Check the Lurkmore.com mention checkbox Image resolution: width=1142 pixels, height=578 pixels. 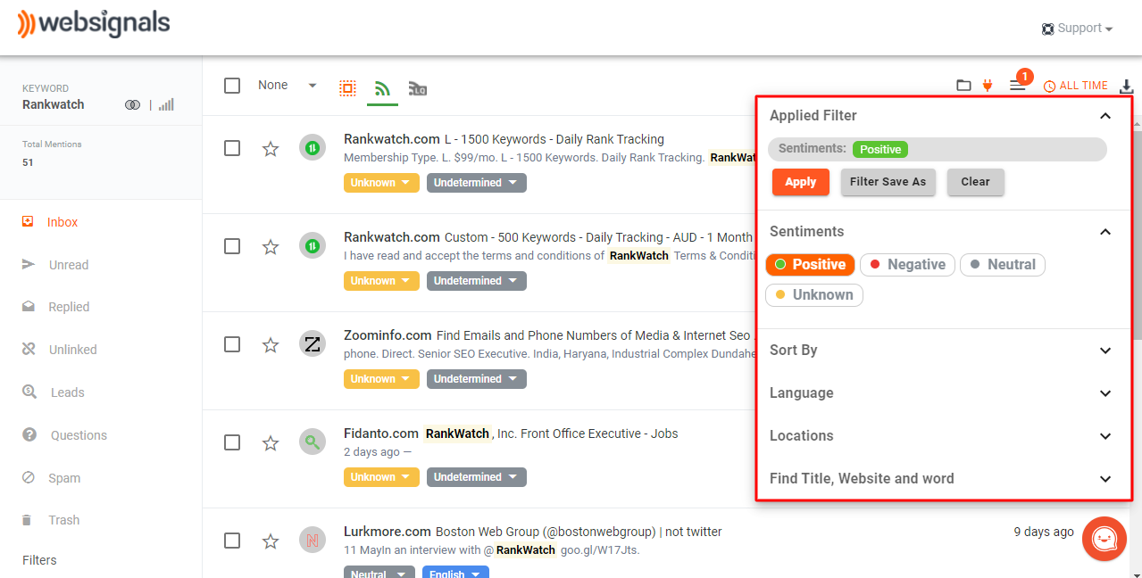pos(232,541)
